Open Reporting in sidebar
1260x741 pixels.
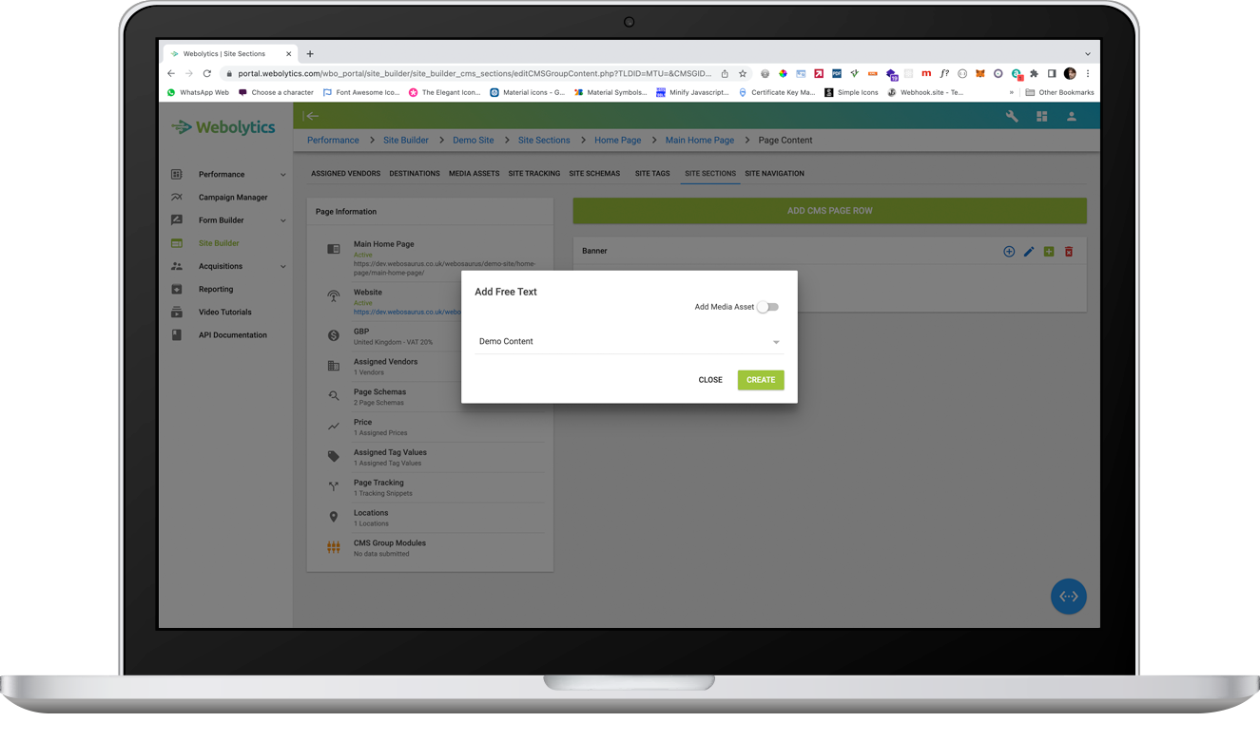point(216,289)
